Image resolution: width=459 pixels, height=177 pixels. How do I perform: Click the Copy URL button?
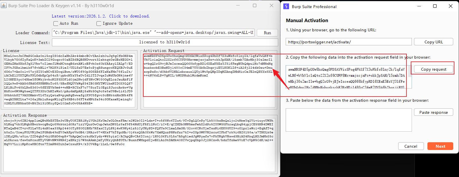(433, 42)
